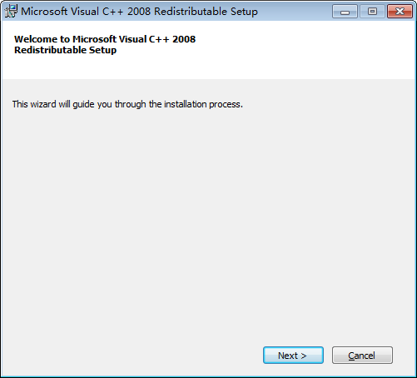Close the Visual C++ Setup window
Screen dimensions: 417x378
(400, 12)
